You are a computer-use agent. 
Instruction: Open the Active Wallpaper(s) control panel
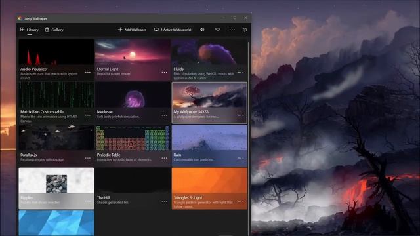(x=173, y=29)
